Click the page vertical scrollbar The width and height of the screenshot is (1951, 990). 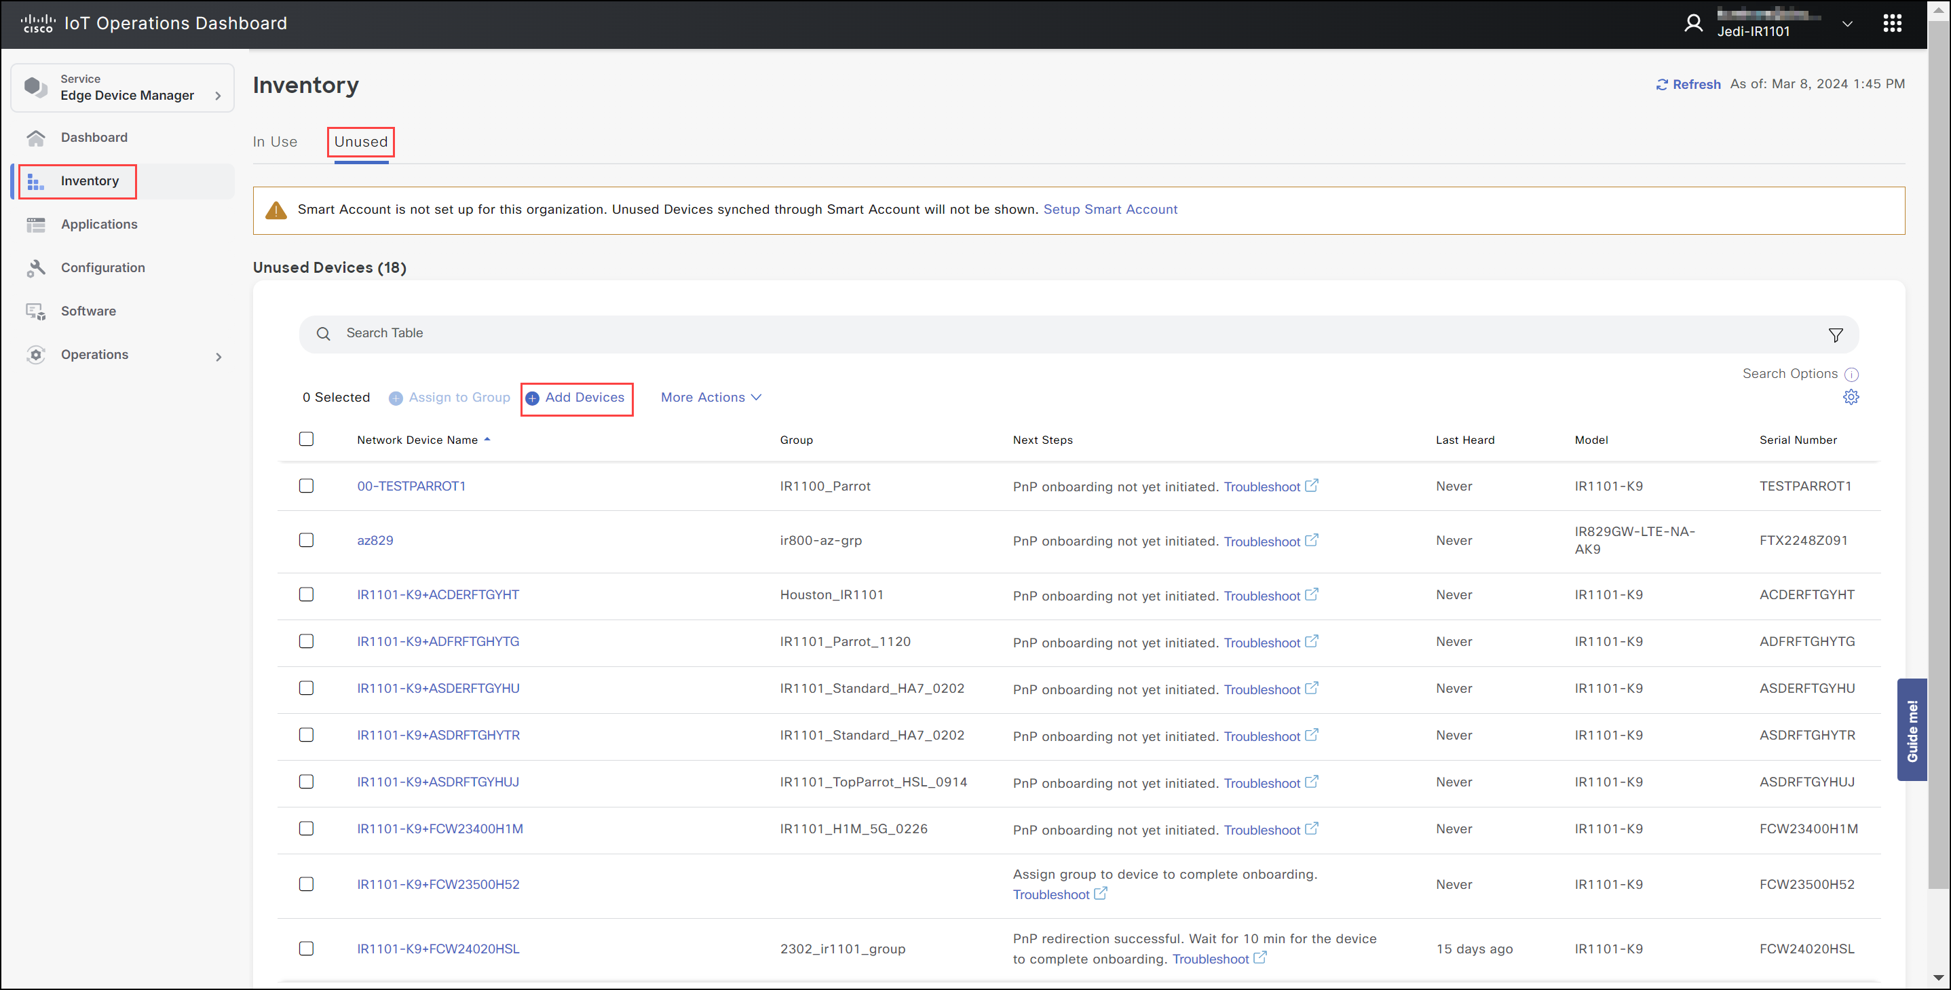pos(1939,455)
